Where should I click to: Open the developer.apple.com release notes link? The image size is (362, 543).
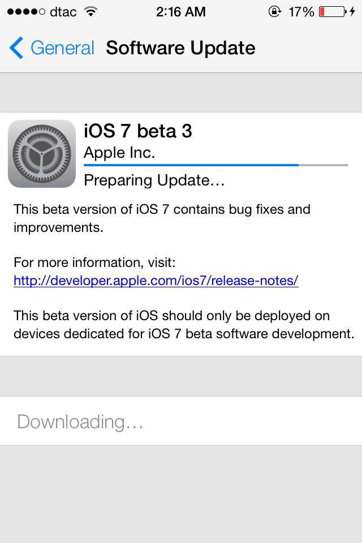156,281
